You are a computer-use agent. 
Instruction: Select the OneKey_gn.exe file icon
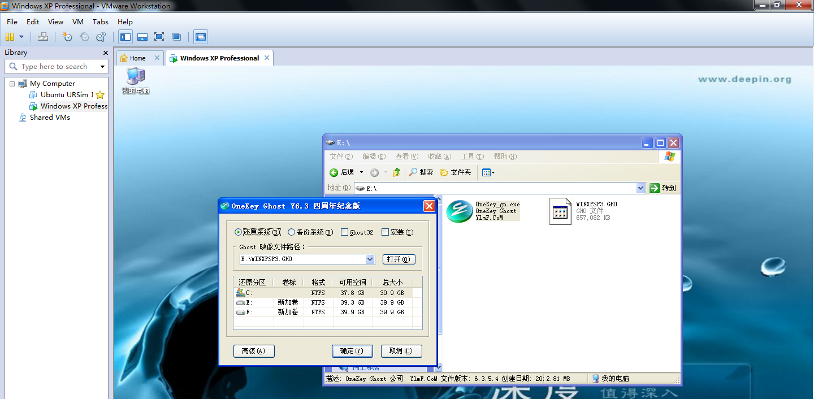pyautogui.click(x=460, y=211)
